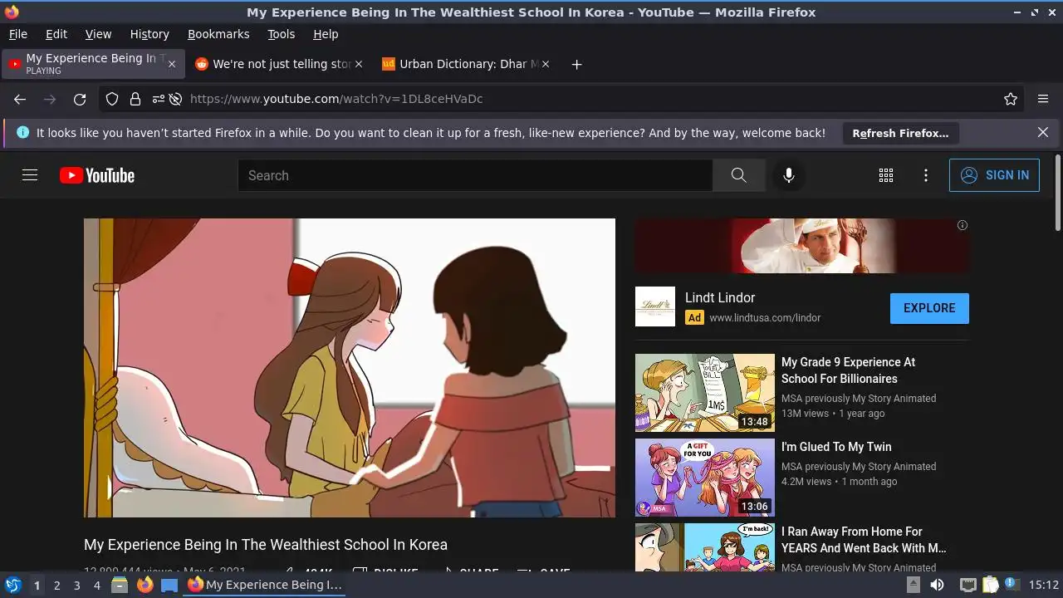Open the History menu

tap(149, 34)
